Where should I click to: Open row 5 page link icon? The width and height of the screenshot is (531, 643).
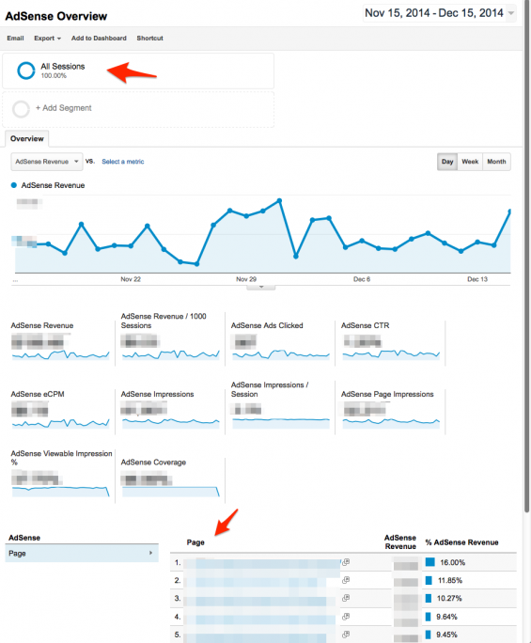pos(346,635)
